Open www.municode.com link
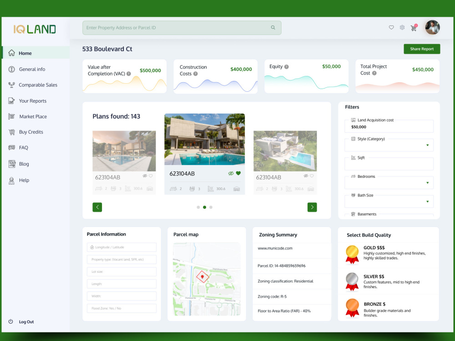This screenshot has height=341, width=455. [275, 248]
